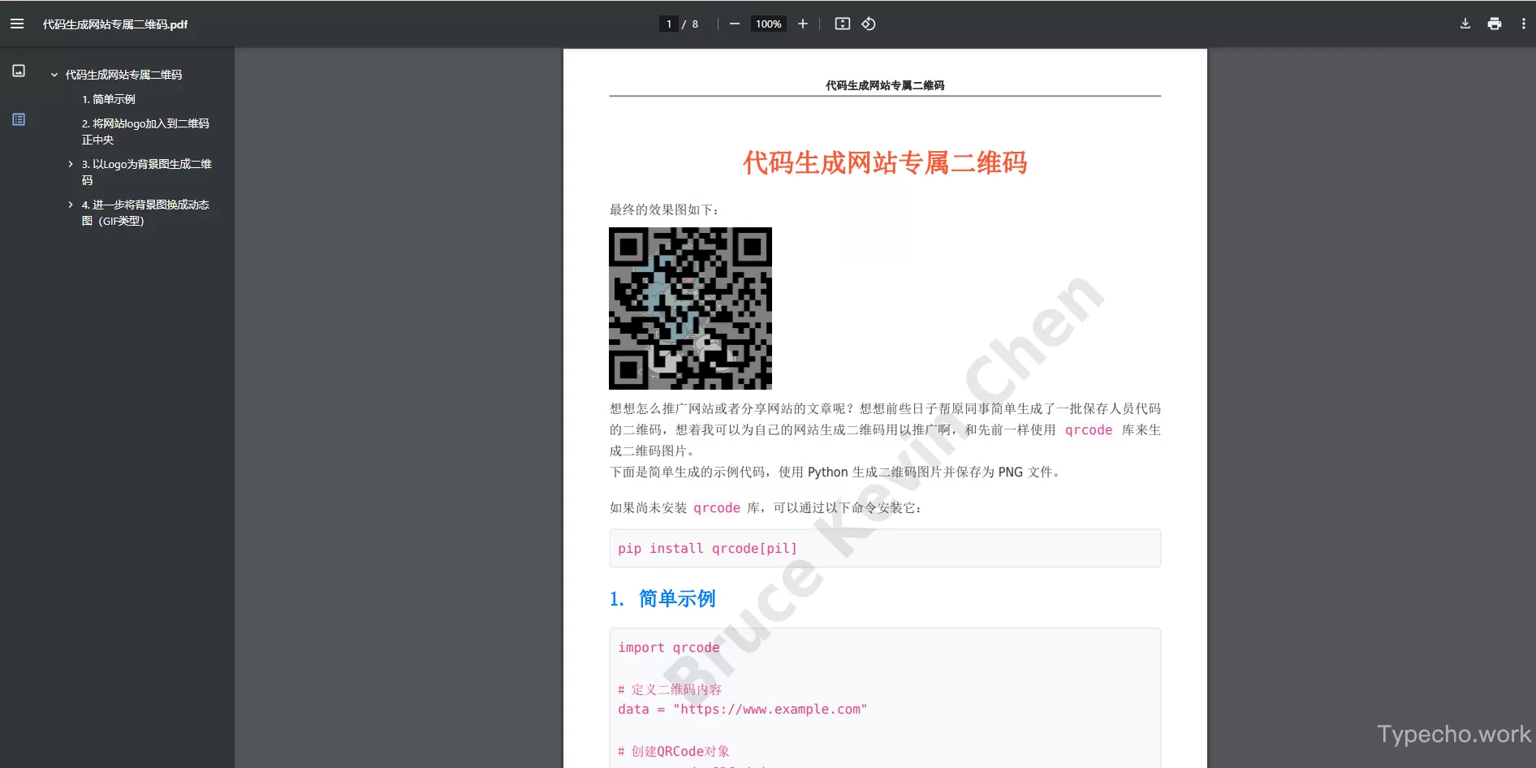Click the fit-to-page icon
The height and width of the screenshot is (768, 1536).
842,24
